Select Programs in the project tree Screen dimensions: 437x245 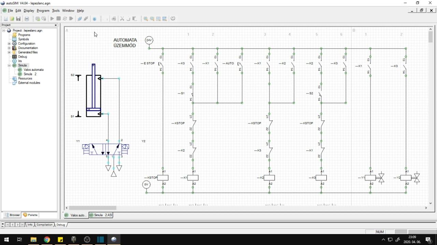(24, 35)
